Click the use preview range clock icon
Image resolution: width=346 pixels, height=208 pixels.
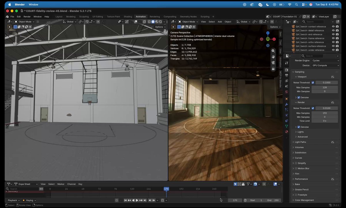click(245, 200)
